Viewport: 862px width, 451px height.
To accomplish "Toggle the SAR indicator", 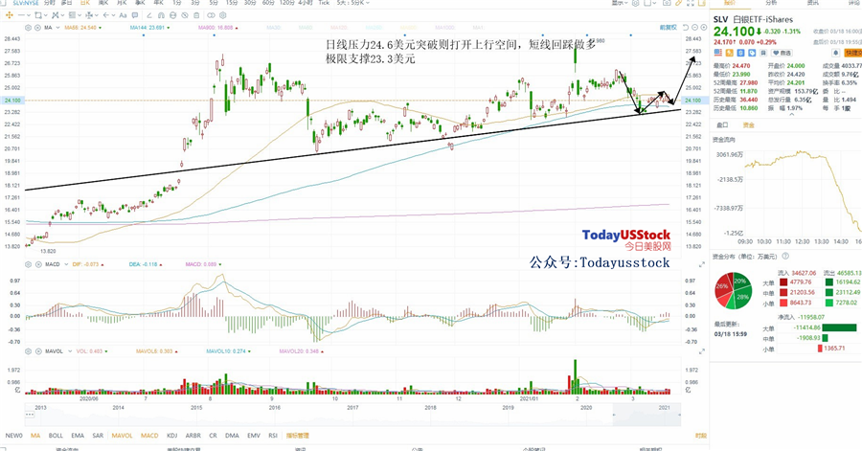I will click(x=98, y=436).
